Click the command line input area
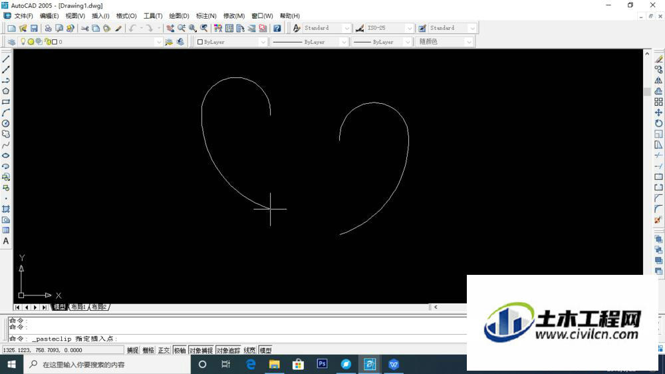The height and width of the screenshot is (374, 665). click(237, 338)
